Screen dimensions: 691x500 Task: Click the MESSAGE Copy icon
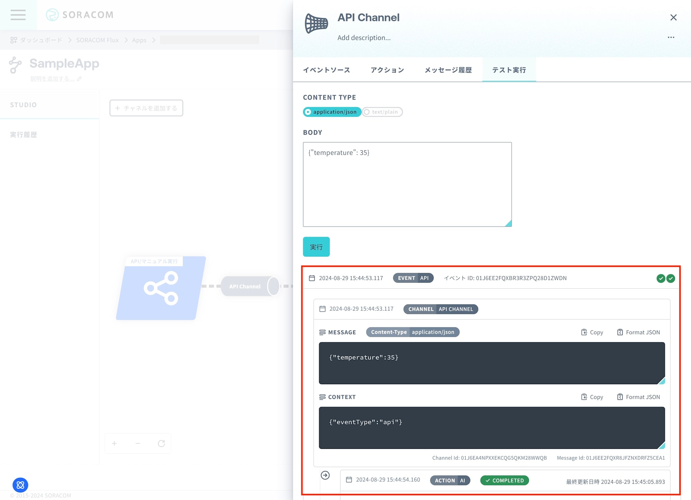pyautogui.click(x=584, y=332)
